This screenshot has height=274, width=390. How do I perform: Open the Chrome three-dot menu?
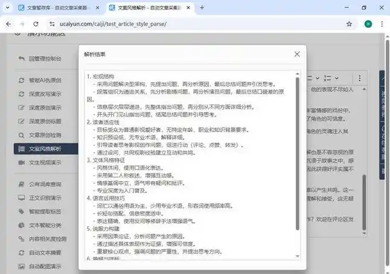[382, 24]
